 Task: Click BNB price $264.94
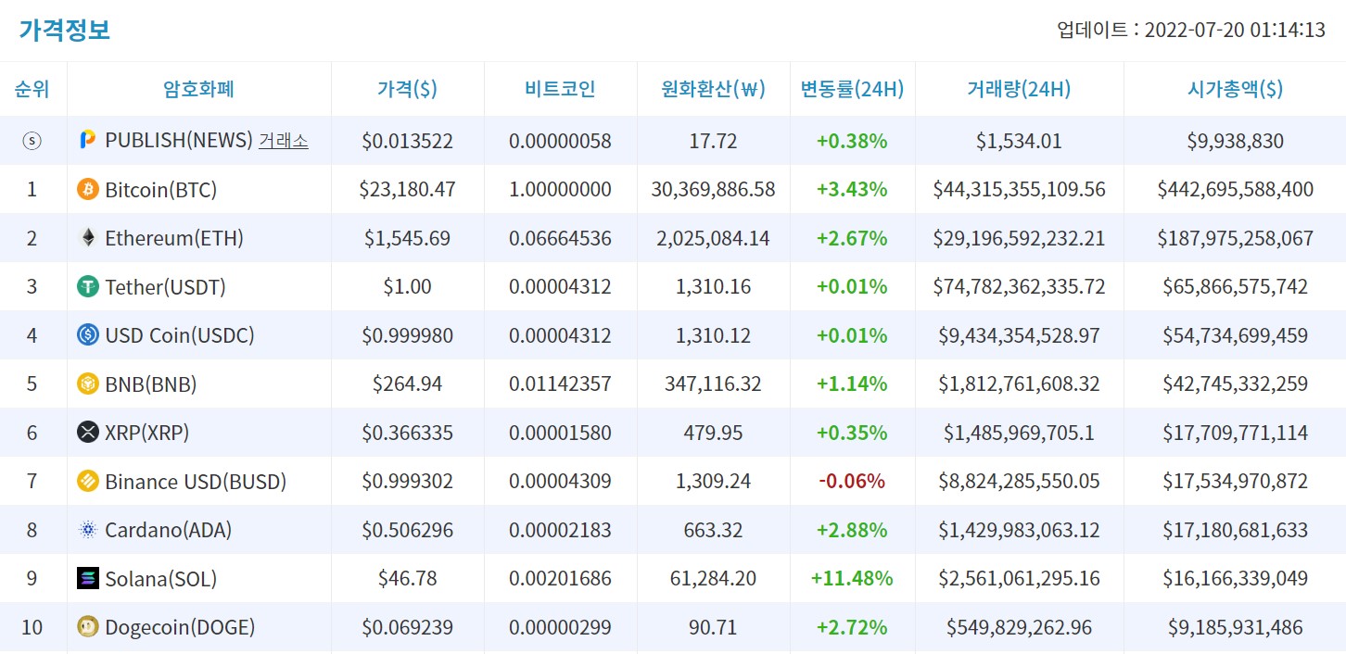[407, 384]
